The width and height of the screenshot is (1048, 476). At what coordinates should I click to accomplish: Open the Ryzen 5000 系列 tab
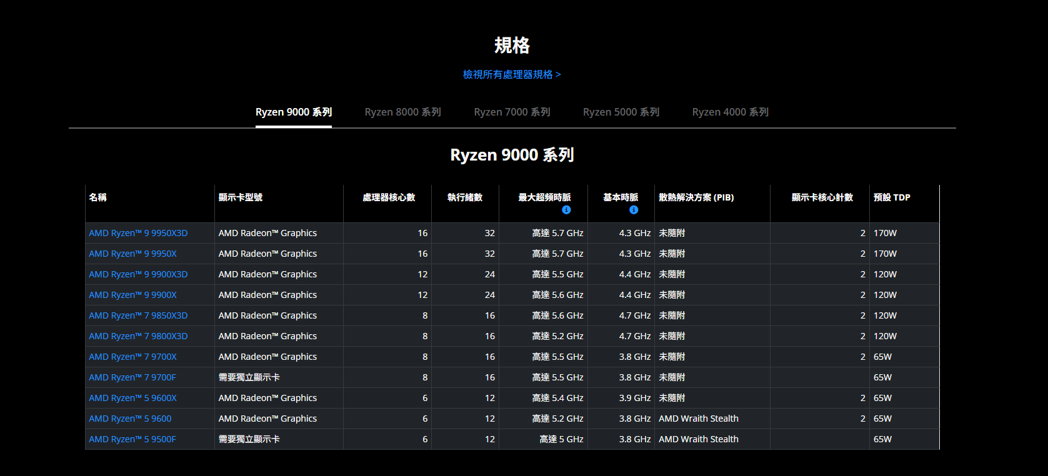click(x=621, y=112)
